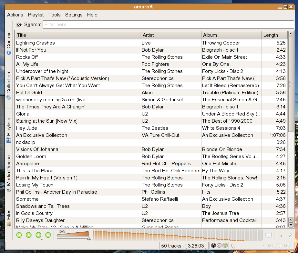The image size is (298, 253).
Task: Click the Media Device tab icon
Action: click(x=9, y=190)
